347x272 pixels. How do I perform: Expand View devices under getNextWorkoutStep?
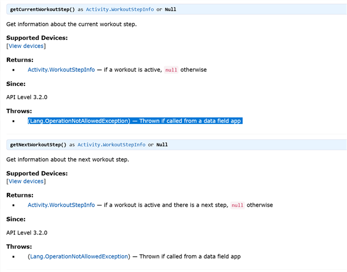[x=26, y=181]
